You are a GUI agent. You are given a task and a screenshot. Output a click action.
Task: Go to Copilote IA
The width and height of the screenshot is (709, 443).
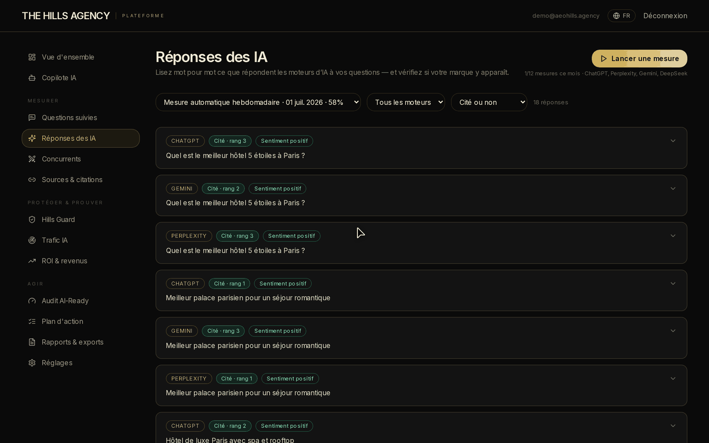pos(81,78)
